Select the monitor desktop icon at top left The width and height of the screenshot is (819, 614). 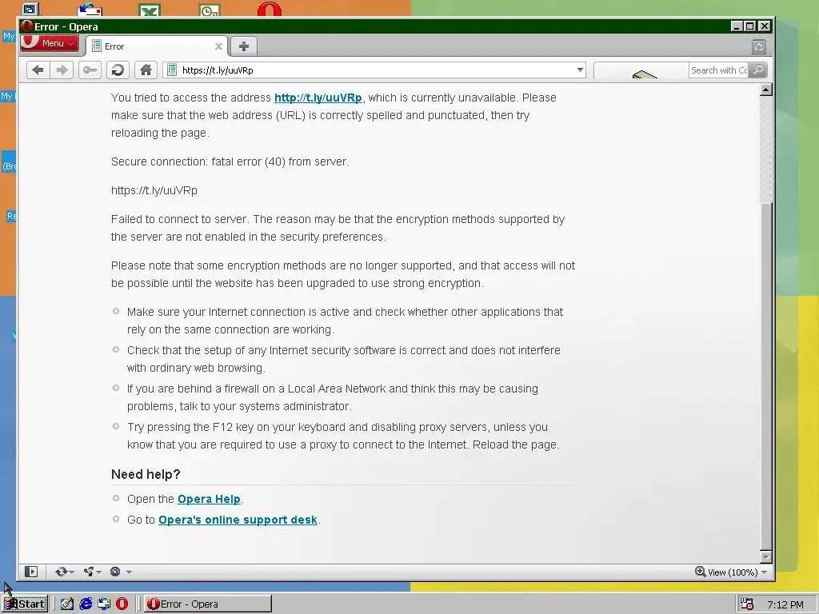(30, 9)
